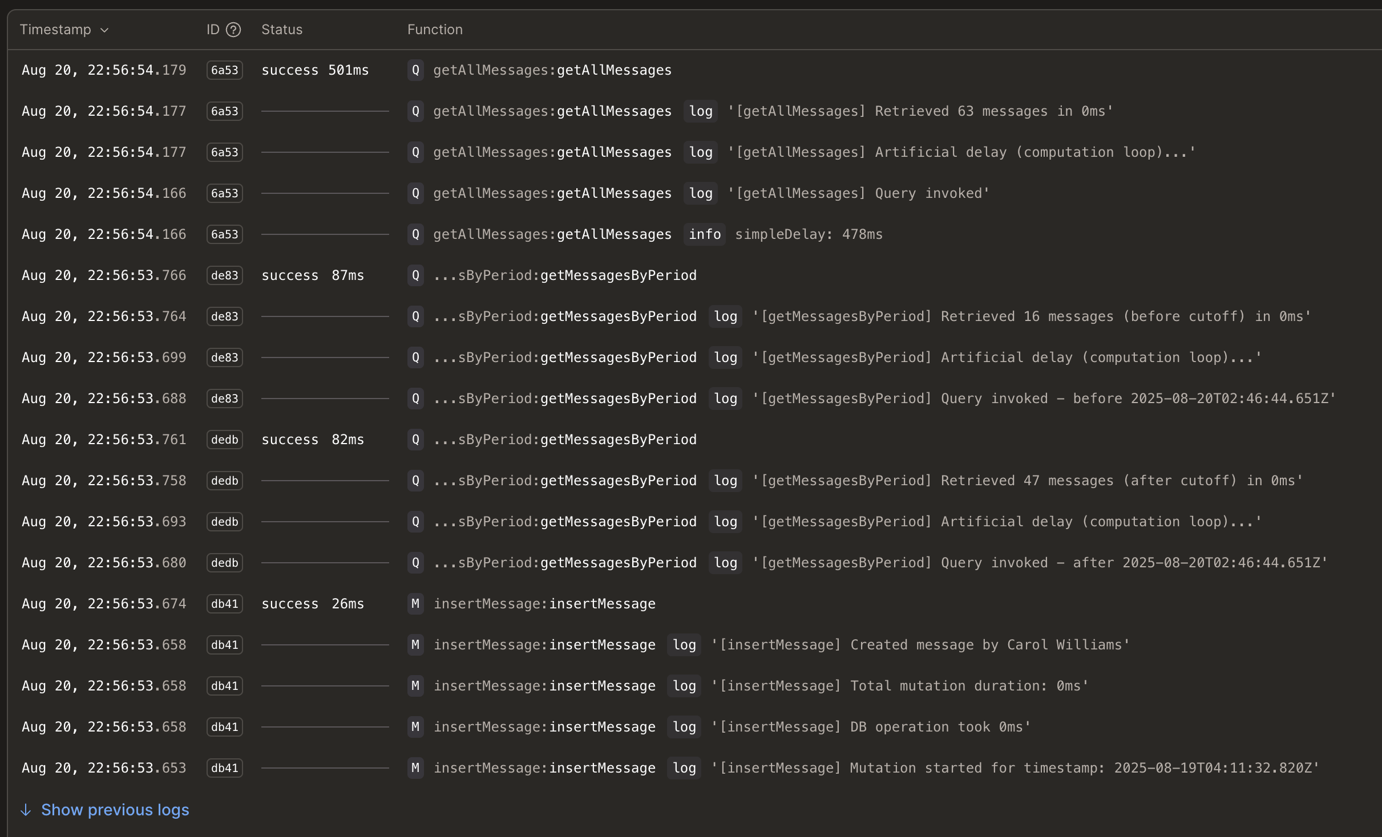The image size is (1382, 837).
Task: Open the ID column help icon
Action: [233, 30]
